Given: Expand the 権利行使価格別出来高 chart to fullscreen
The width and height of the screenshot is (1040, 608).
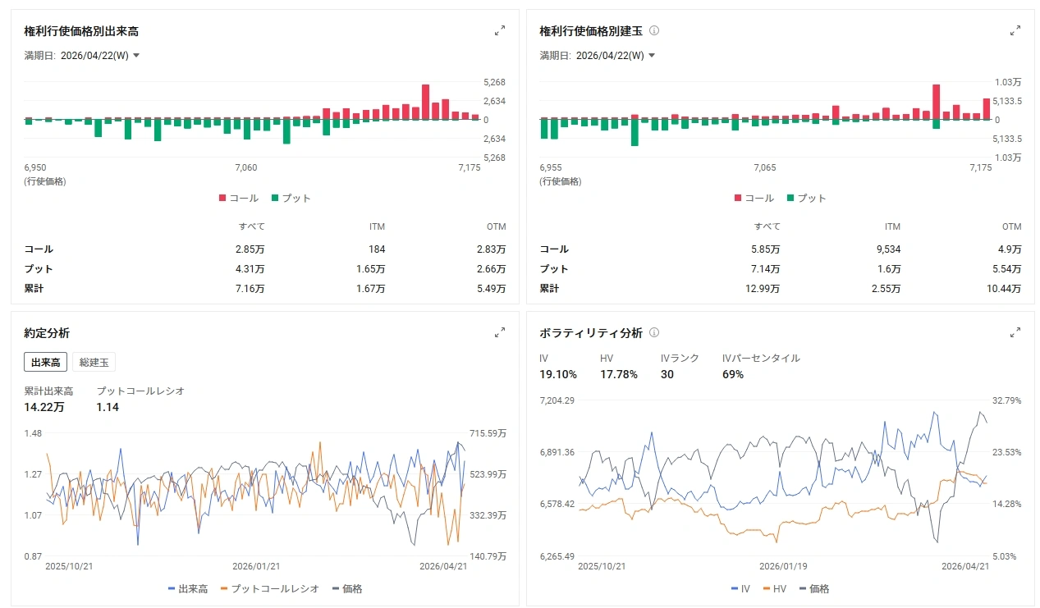Looking at the screenshot, I should click(x=500, y=31).
